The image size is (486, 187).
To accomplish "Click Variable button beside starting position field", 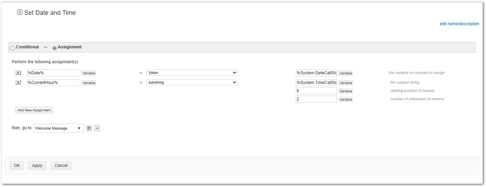I will tap(345, 91).
